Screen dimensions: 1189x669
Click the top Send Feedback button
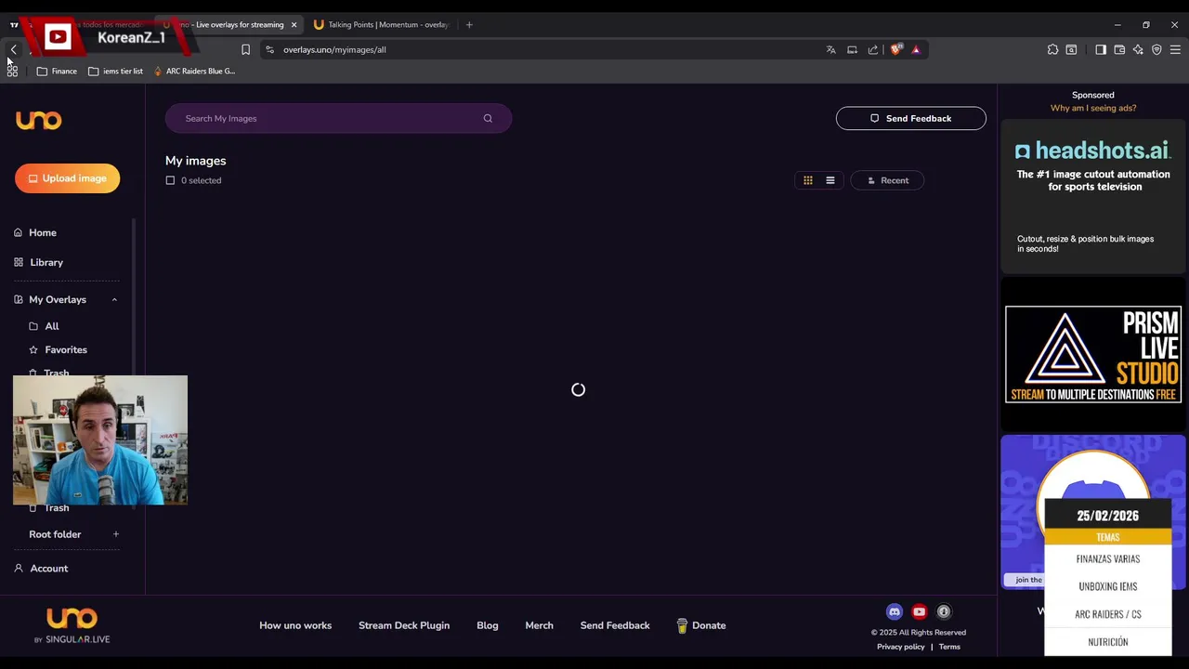pyautogui.click(x=910, y=118)
